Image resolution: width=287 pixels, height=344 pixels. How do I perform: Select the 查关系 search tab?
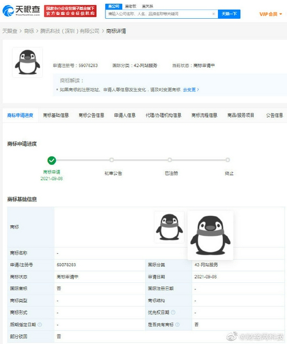click(x=148, y=6)
